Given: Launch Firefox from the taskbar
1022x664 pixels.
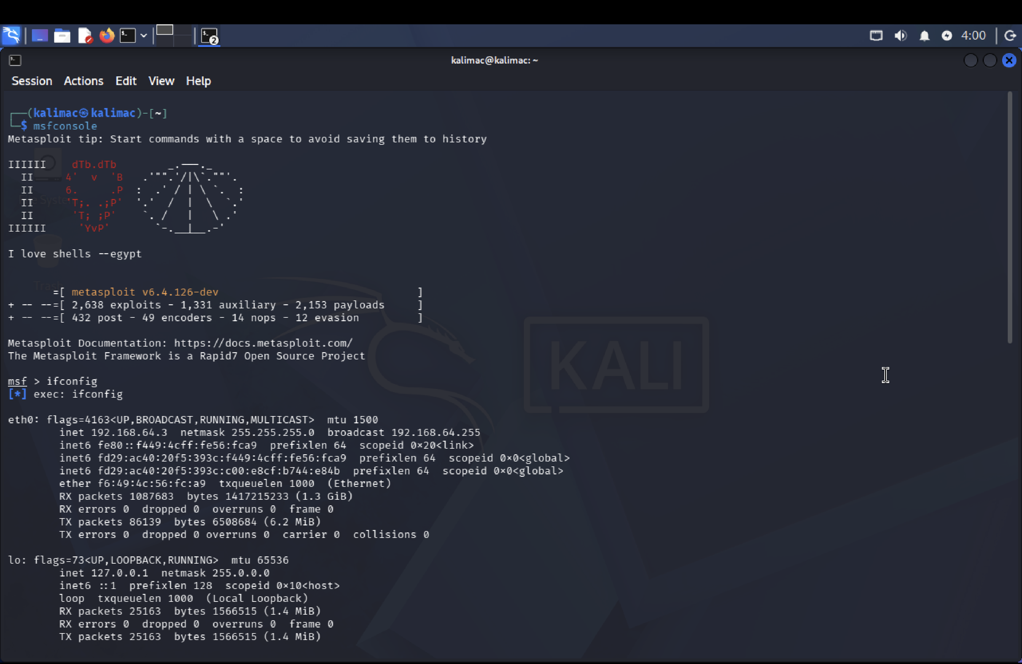Looking at the screenshot, I should click(107, 36).
